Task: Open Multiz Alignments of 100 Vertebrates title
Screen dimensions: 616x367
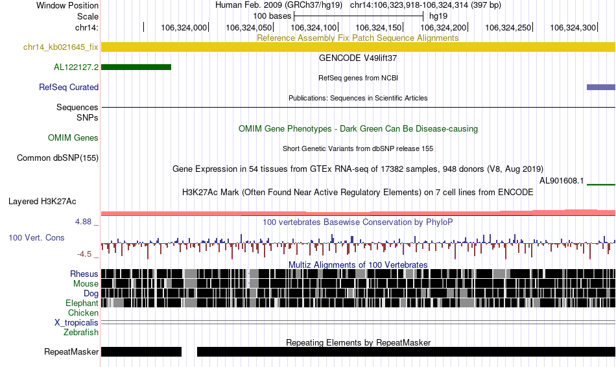Action: pyautogui.click(x=358, y=265)
